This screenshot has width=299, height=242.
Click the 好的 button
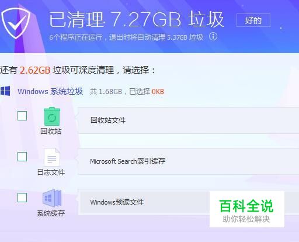pos(253,20)
